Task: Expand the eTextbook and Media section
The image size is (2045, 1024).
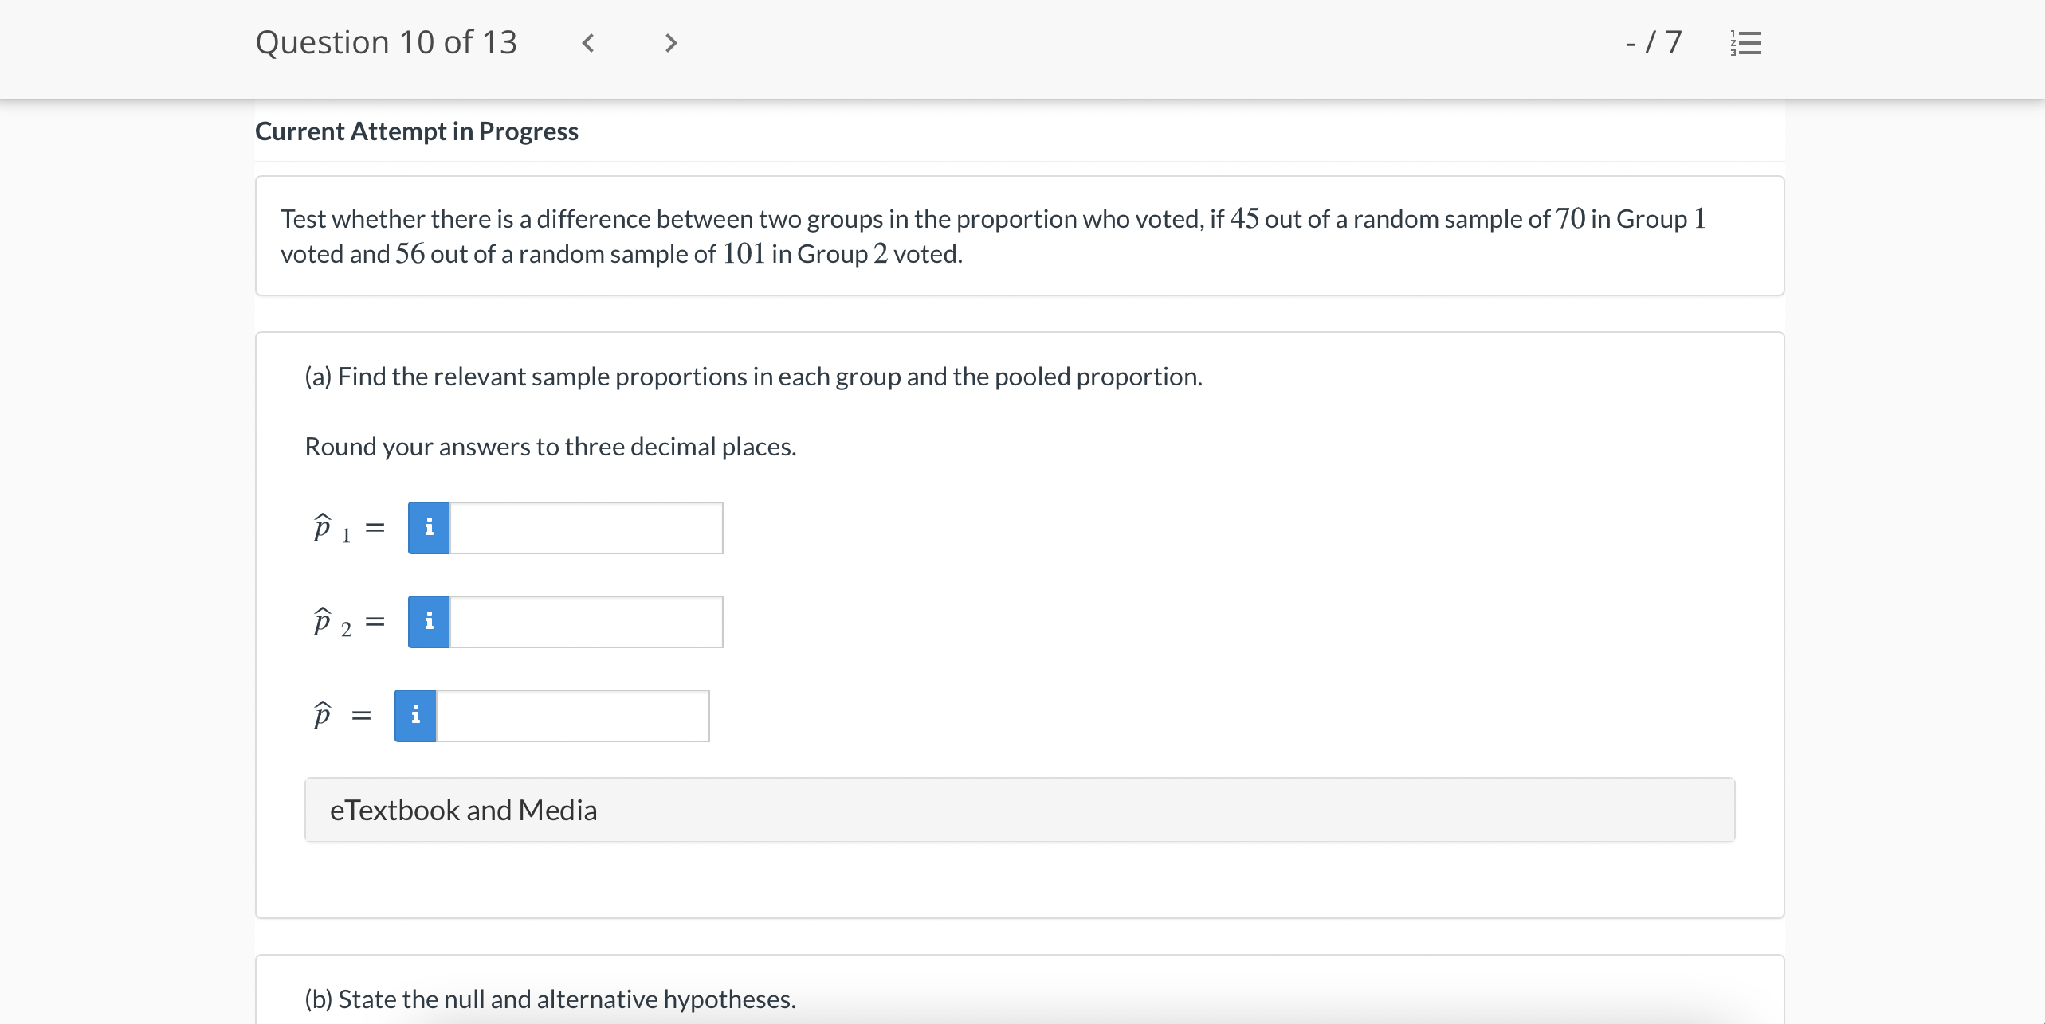Action: click(x=465, y=809)
